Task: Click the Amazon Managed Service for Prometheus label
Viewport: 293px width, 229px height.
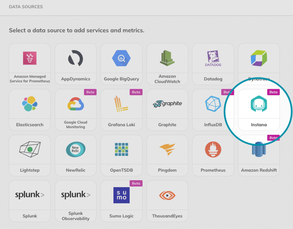Action: pyautogui.click(x=30, y=79)
